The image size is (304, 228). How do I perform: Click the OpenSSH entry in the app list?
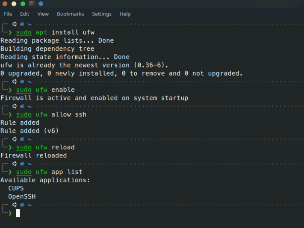click(22, 196)
